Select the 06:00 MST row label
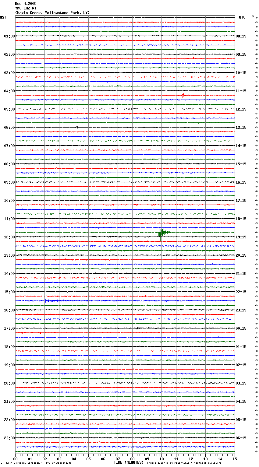 9,128
